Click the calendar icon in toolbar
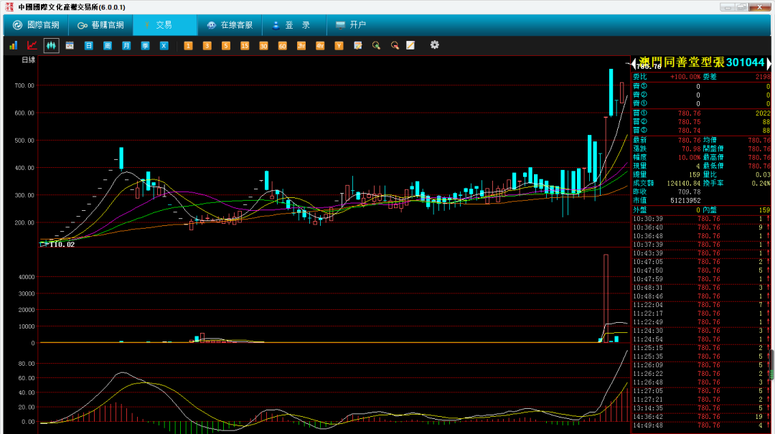The height and width of the screenshot is (434, 775). [x=70, y=45]
